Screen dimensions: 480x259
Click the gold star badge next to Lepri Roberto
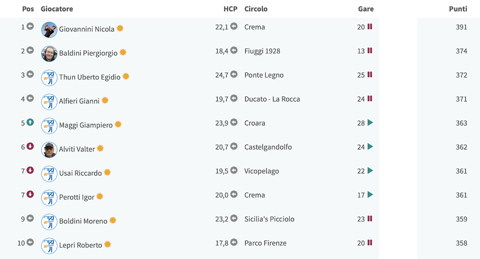108,244
